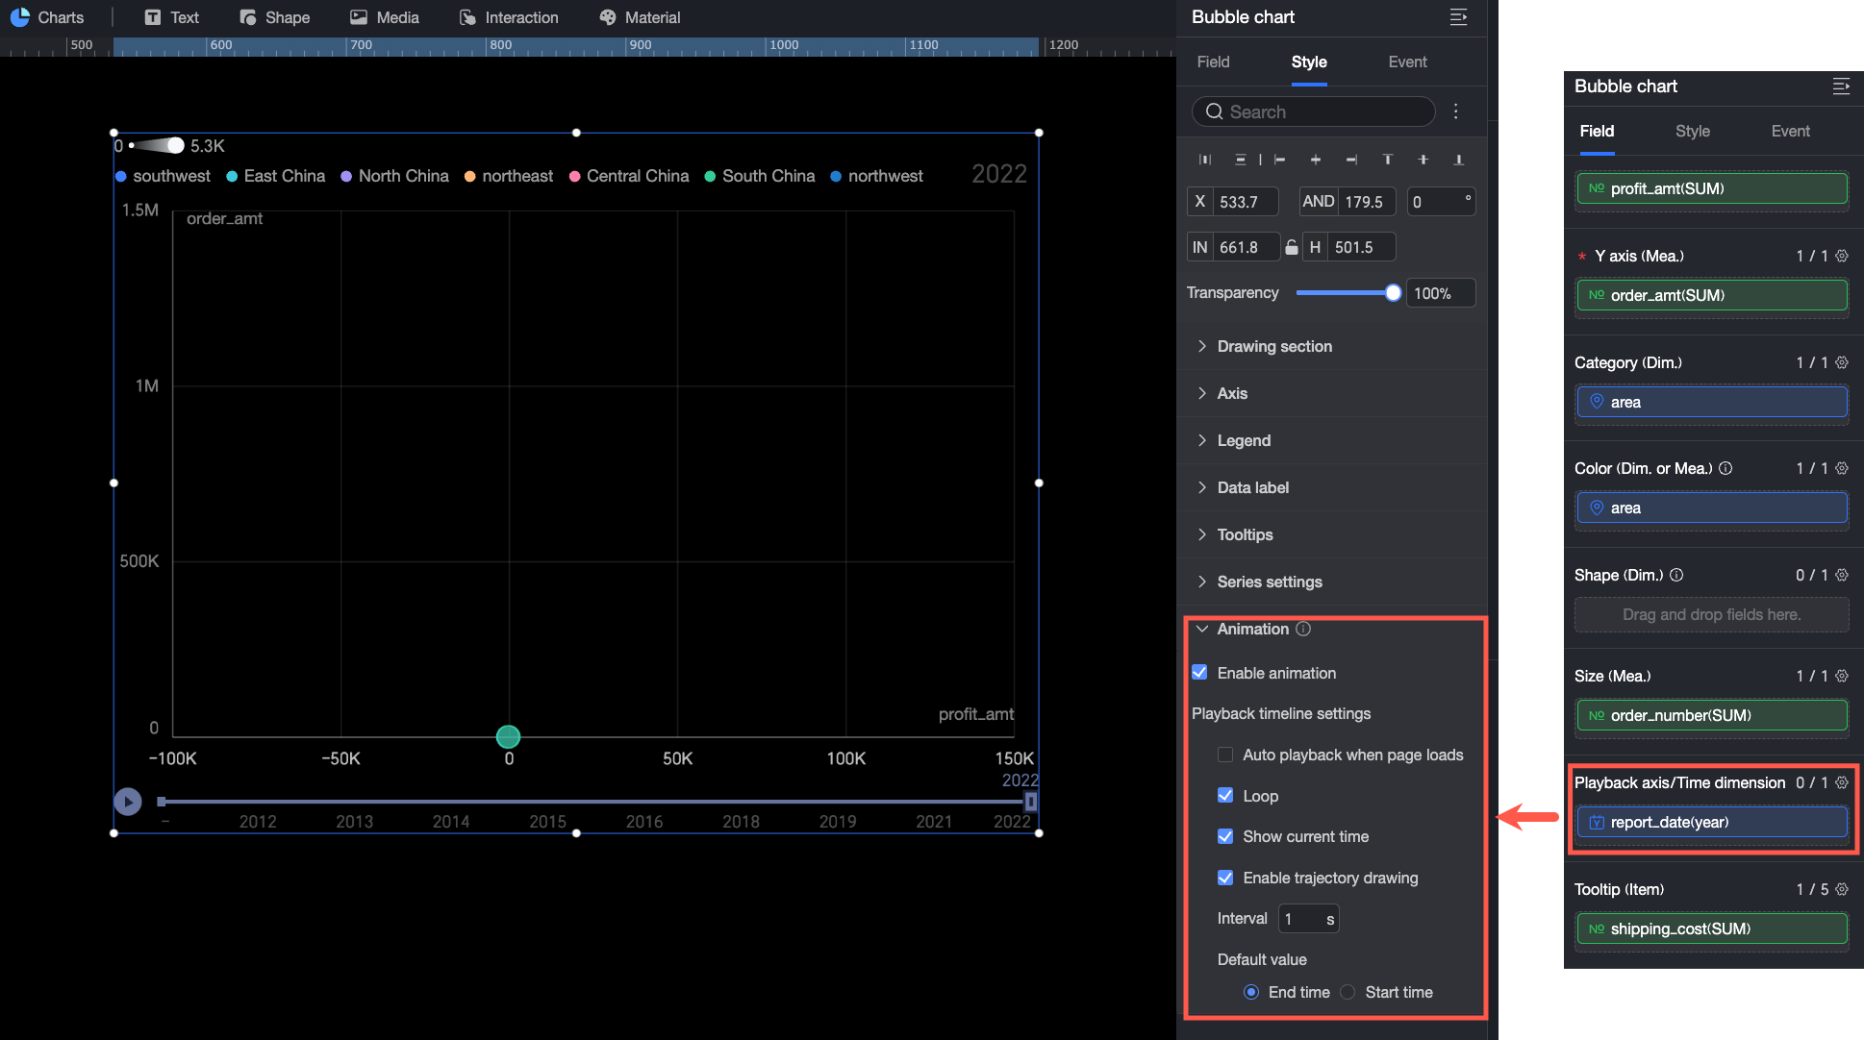Open the Style panel collapse menu icon

1458,17
